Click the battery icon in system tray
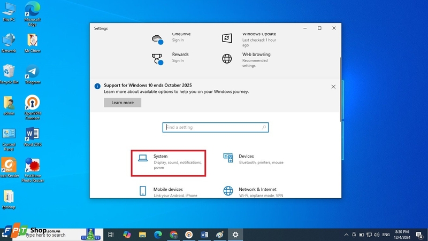The height and width of the screenshot is (241, 428). click(x=362, y=235)
